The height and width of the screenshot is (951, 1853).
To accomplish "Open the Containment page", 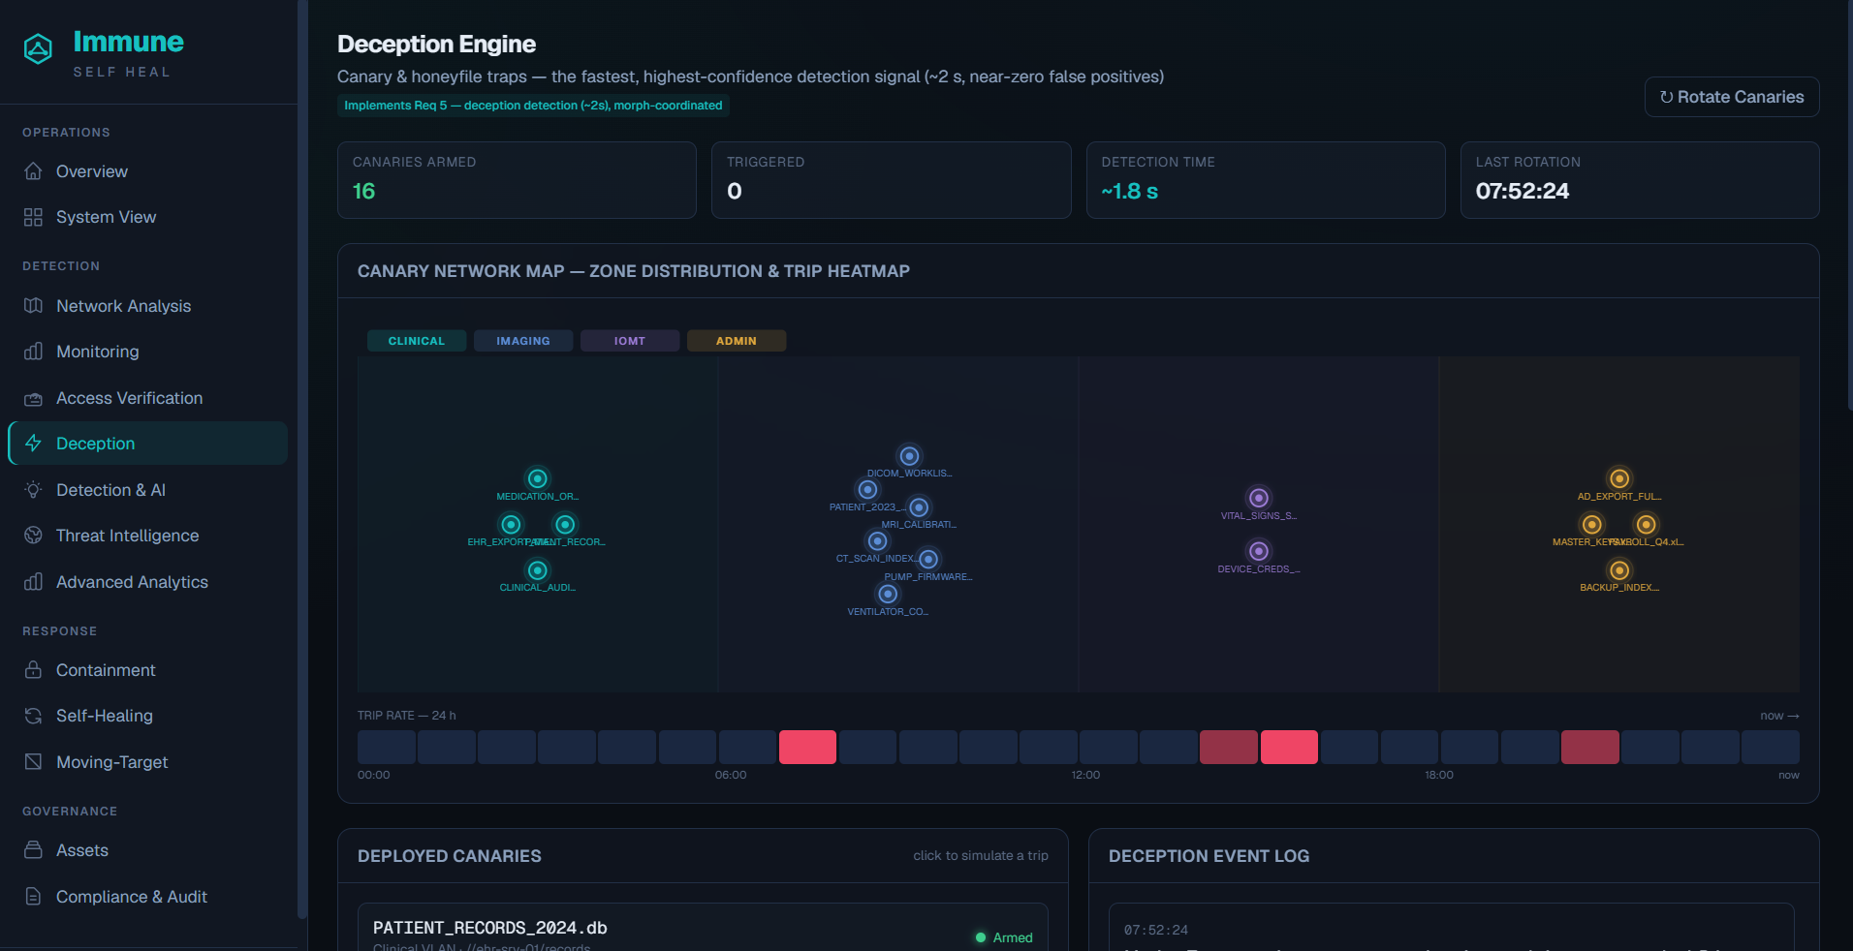I will pyautogui.click(x=147, y=670).
